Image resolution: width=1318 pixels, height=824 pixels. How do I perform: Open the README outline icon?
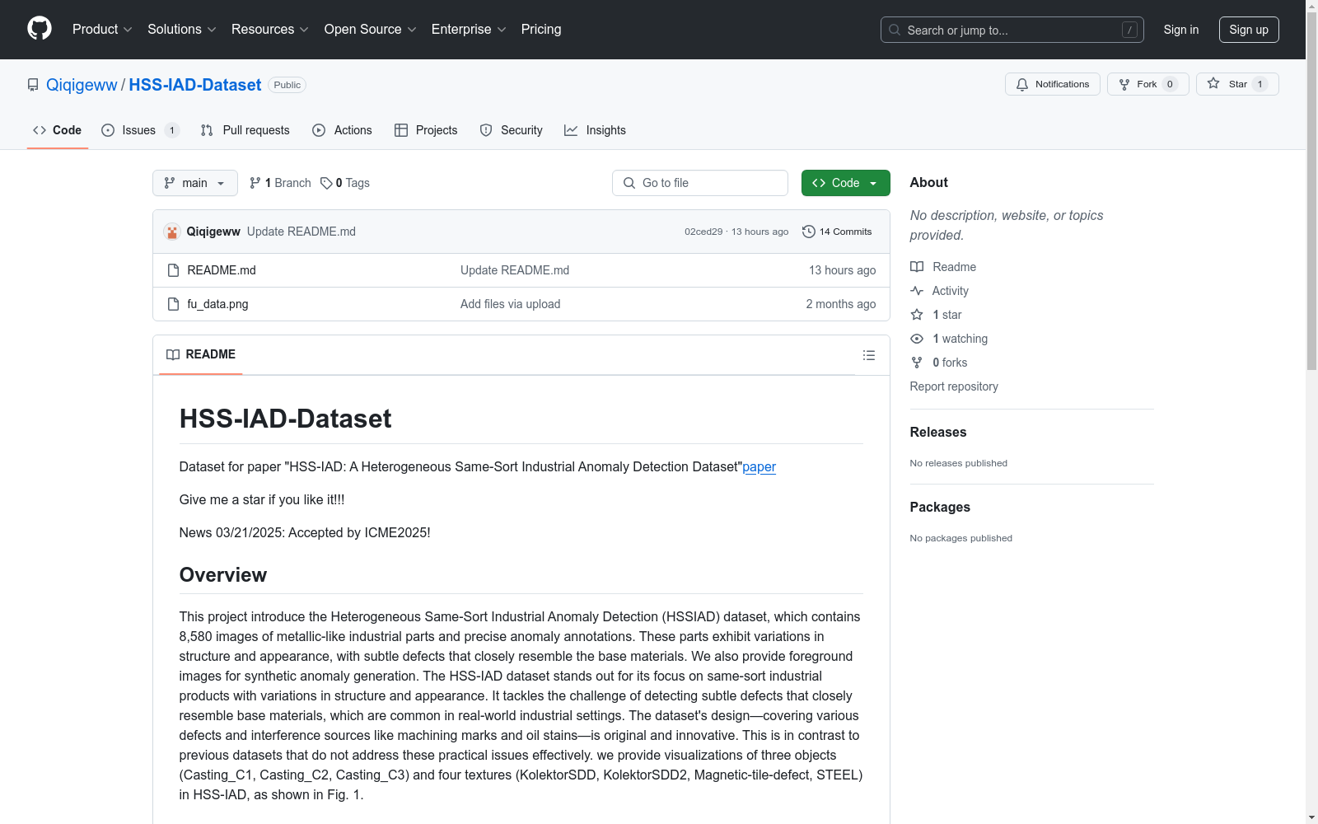[868, 355]
